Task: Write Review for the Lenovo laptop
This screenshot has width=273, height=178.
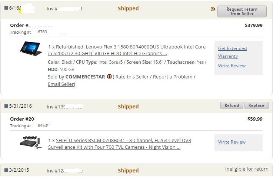Action: 232,66
